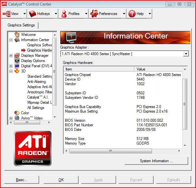
Task: Expand the Displays Manager tree node
Action: click(11, 55)
